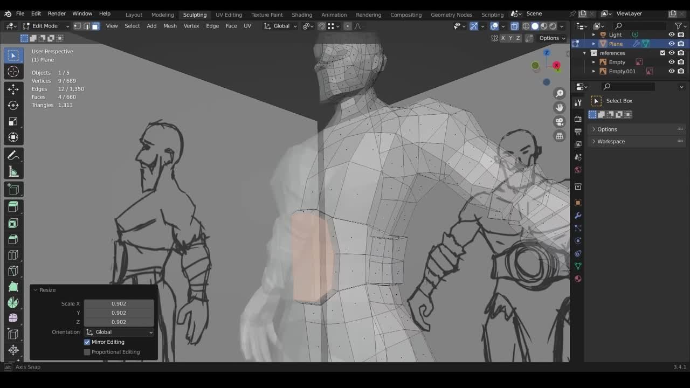This screenshot has width=690, height=388.
Task: Open the Modifier properties tab
Action: coord(578,215)
